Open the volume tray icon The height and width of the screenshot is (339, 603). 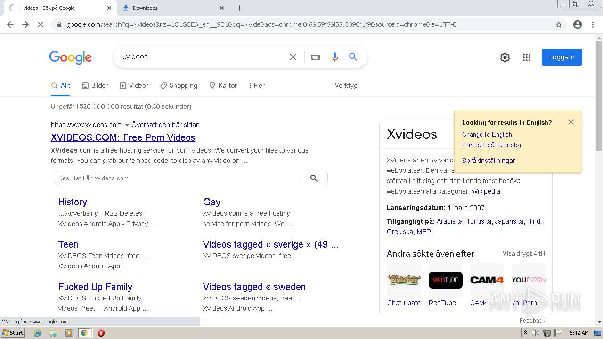click(x=535, y=333)
